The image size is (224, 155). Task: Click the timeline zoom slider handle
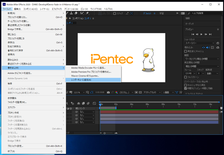coord(104,133)
